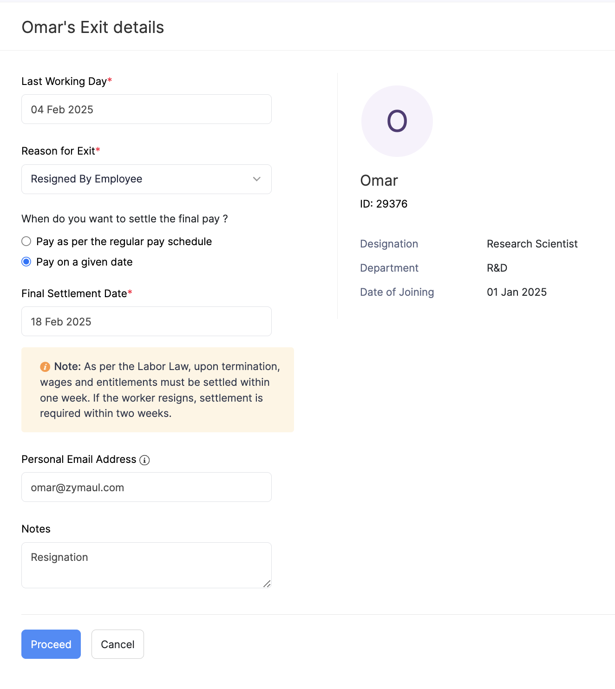Screen dimensions: 615x689
Task: Click the 01 Jan 2025 joining date
Action: pos(517,292)
